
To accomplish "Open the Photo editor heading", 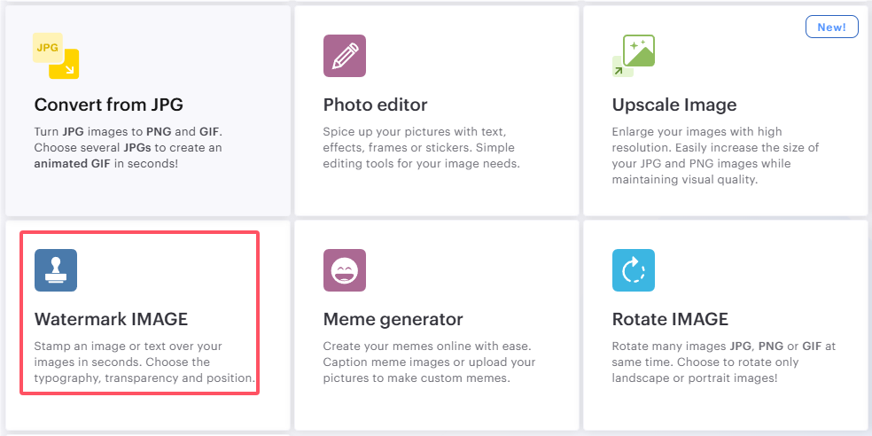I will (376, 105).
